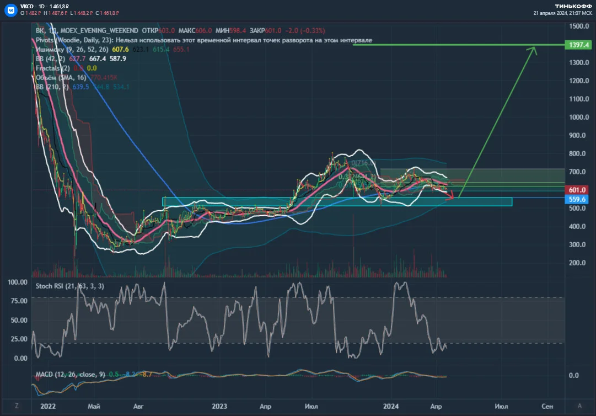Click the 25.00 Stoch RSI axis label
The height and width of the screenshot is (416, 596).
[x=19, y=339]
